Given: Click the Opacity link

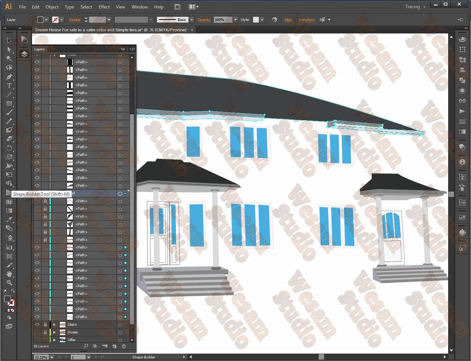Looking at the screenshot, I should (x=204, y=20).
